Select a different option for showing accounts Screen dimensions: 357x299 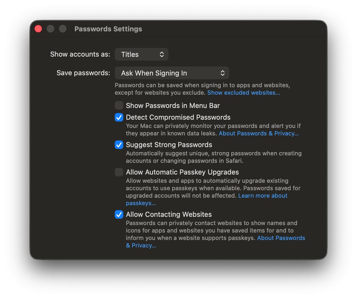point(141,54)
